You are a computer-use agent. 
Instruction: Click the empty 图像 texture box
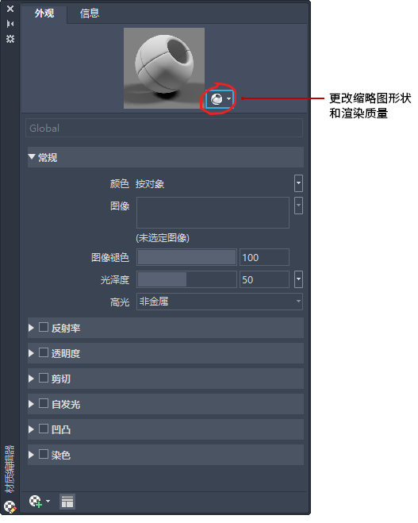(213, 213)
